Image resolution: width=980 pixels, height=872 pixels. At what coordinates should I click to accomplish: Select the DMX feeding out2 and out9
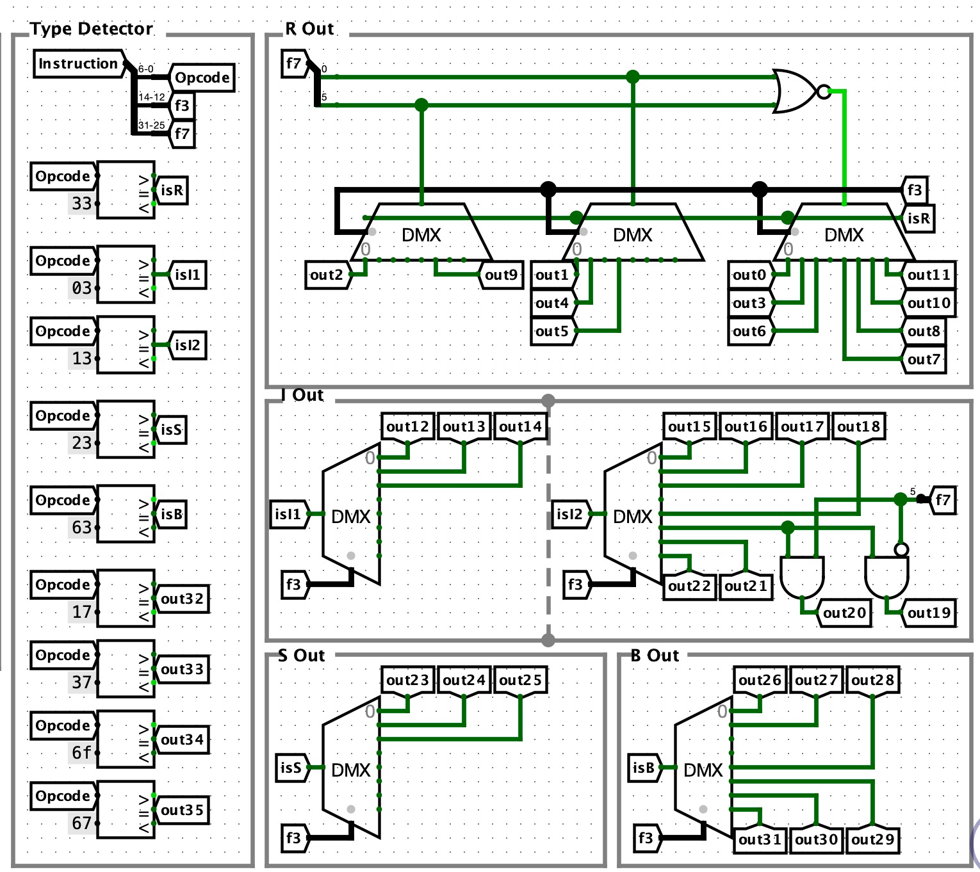point(421,233)
